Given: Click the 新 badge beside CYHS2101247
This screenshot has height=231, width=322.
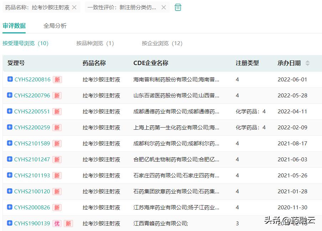Looking at the screenshot, I should click(57, 160).
